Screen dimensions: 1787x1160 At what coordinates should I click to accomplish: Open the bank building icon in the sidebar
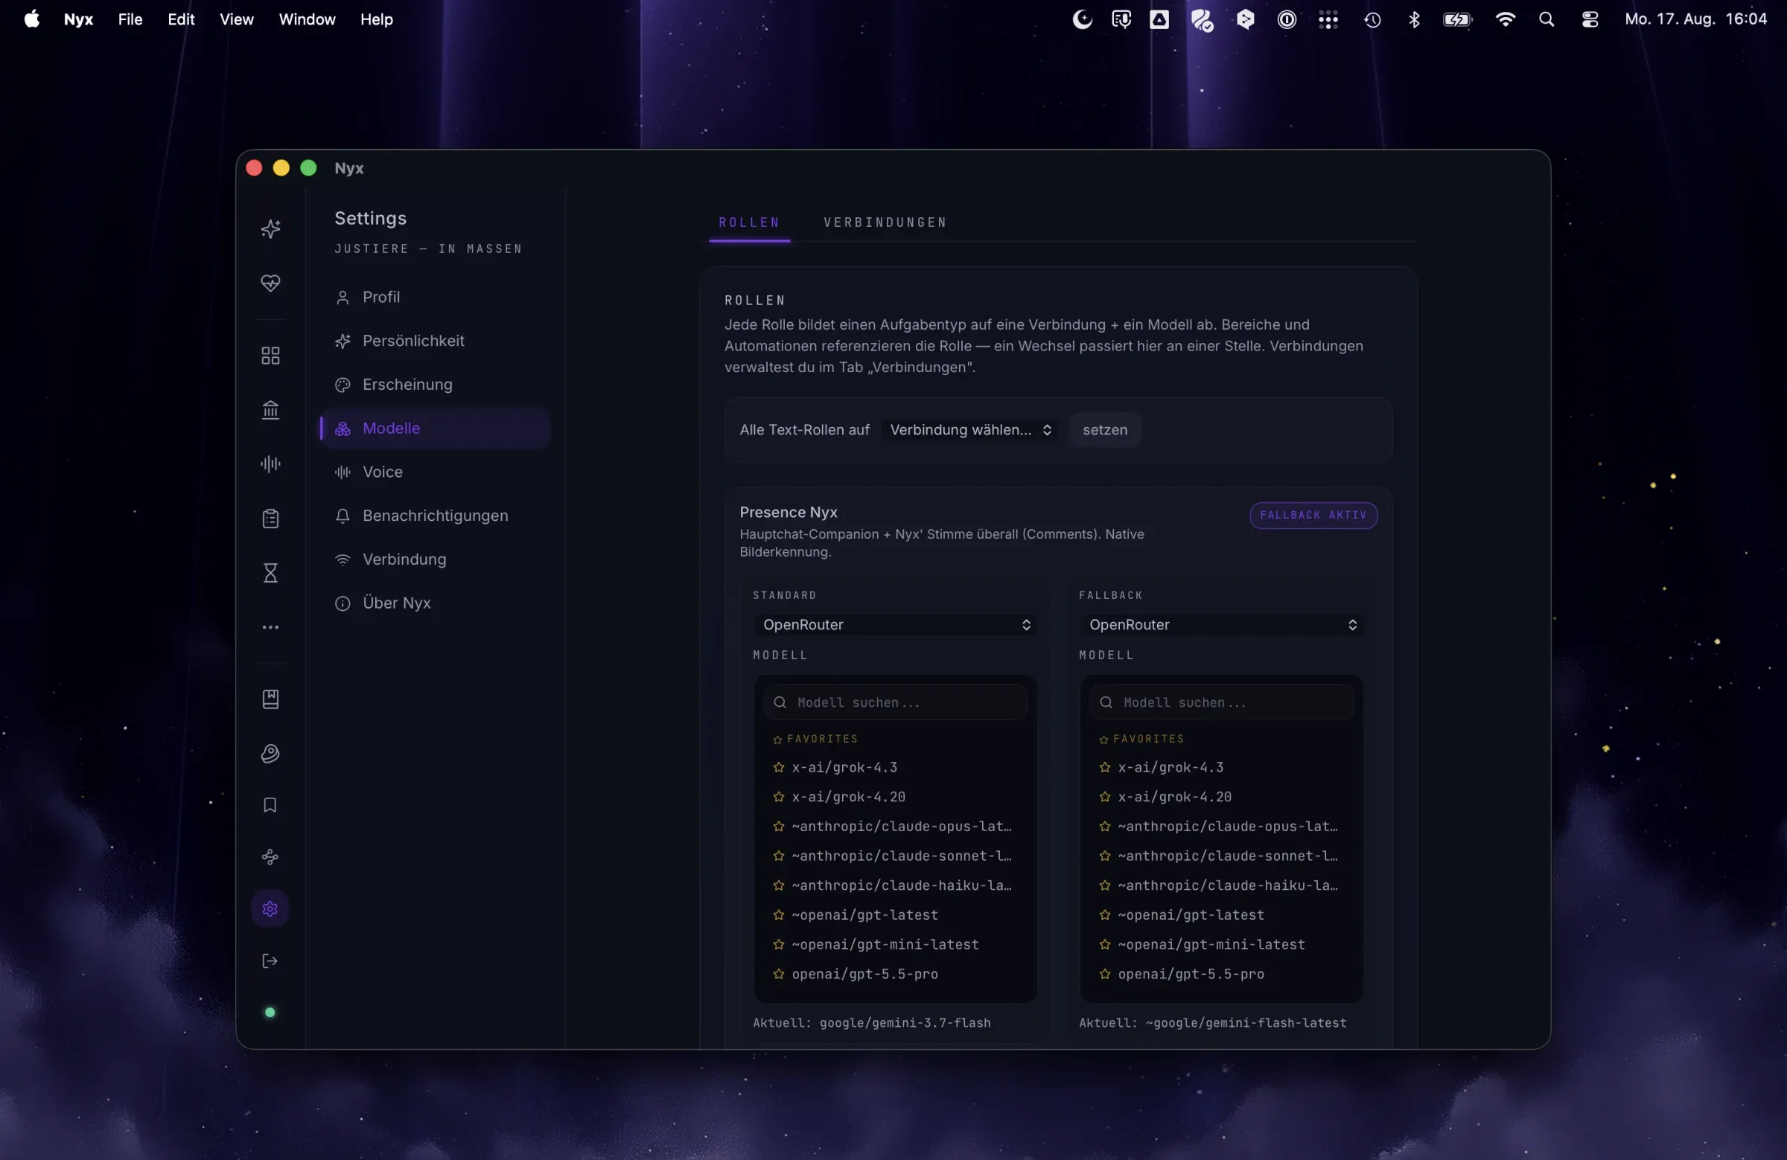coord(270,410)
